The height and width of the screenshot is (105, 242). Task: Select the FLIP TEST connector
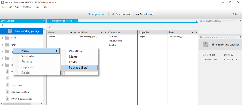pos(114,37)
